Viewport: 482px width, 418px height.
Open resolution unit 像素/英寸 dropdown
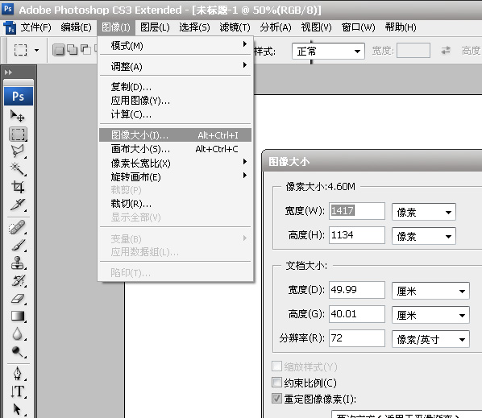(430, 339)
